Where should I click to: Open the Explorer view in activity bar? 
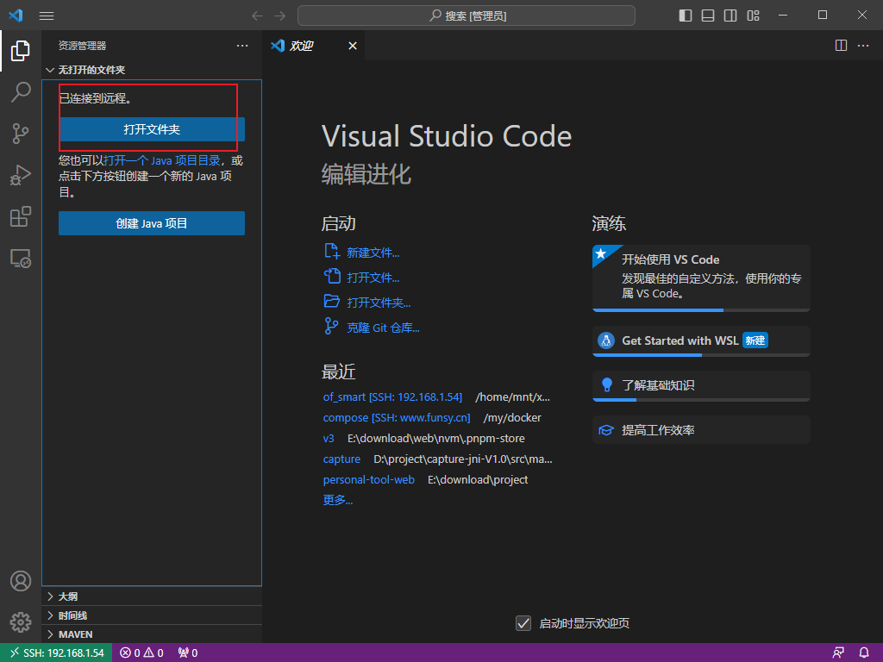[21, 51]
